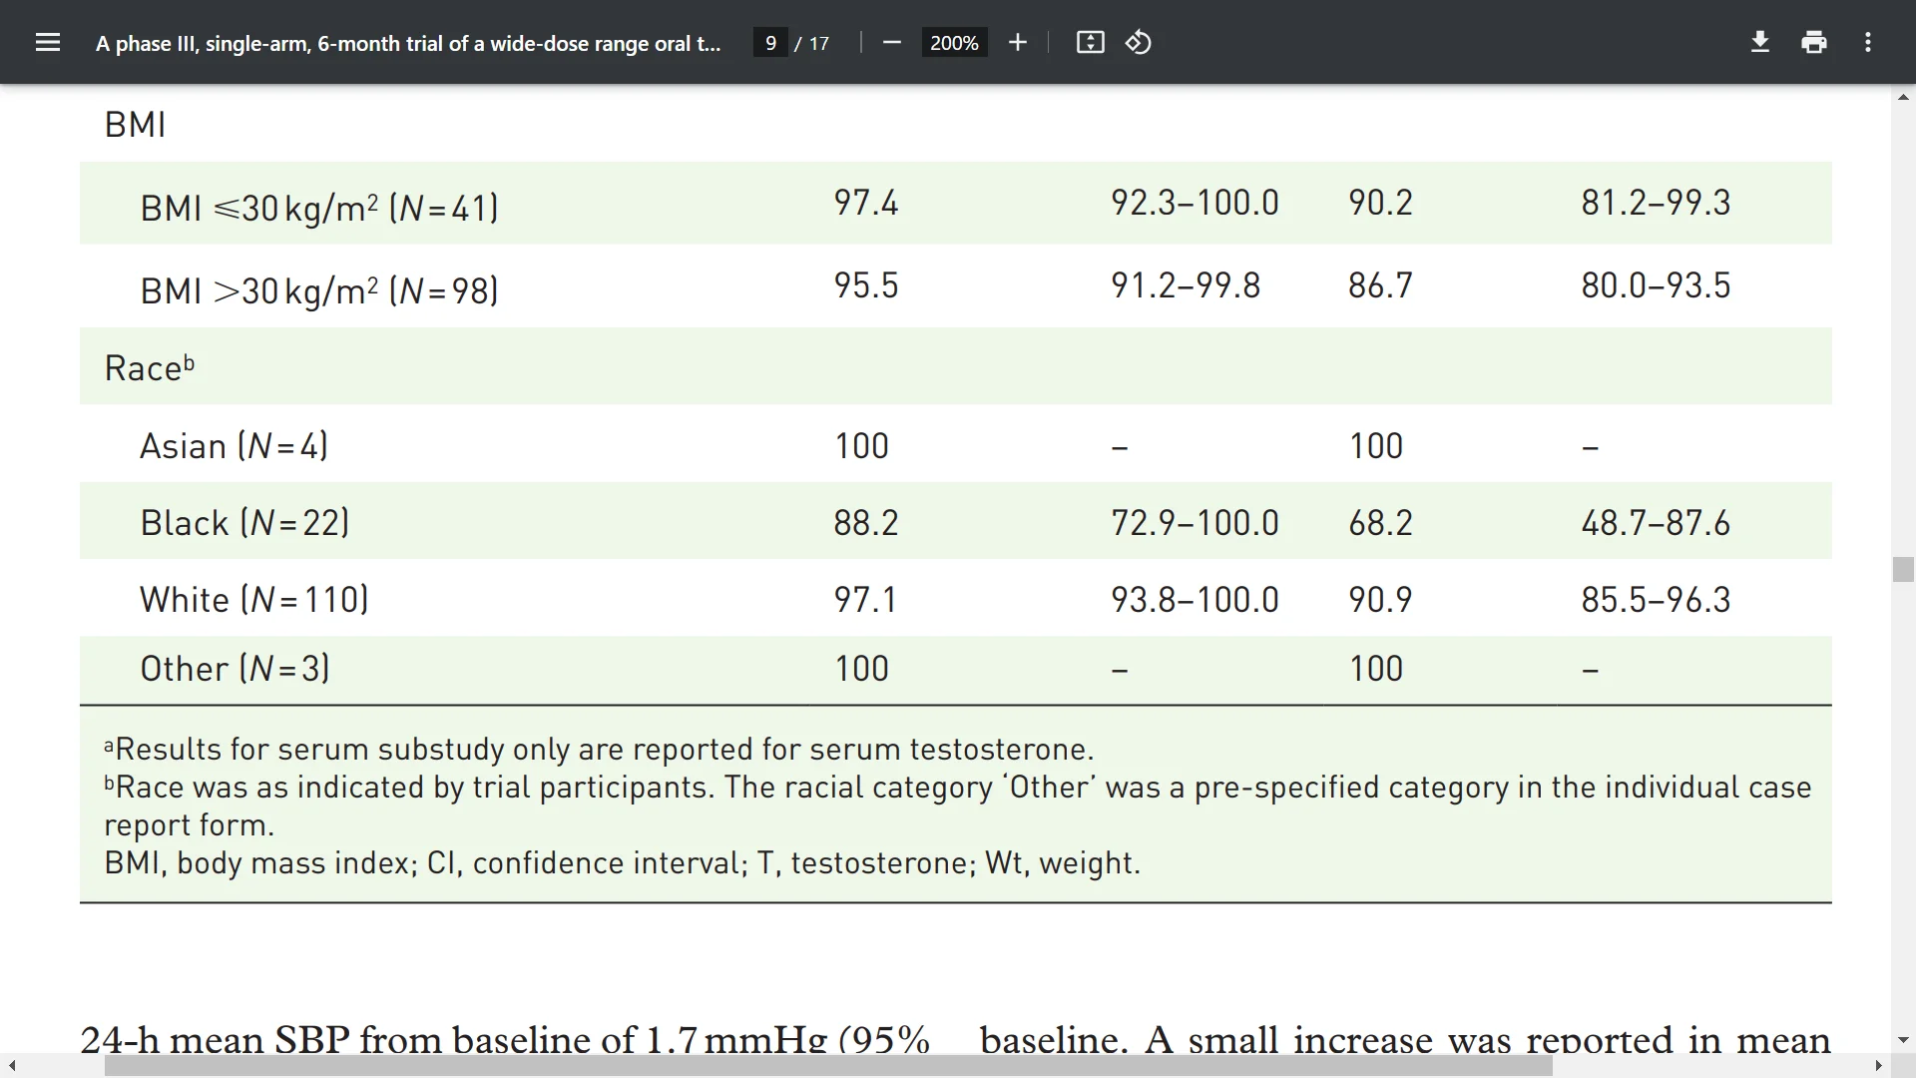The image size is (1916, 1078).
Task: Click the interval '92.3–100.0'
Action: coord(1195,203)
